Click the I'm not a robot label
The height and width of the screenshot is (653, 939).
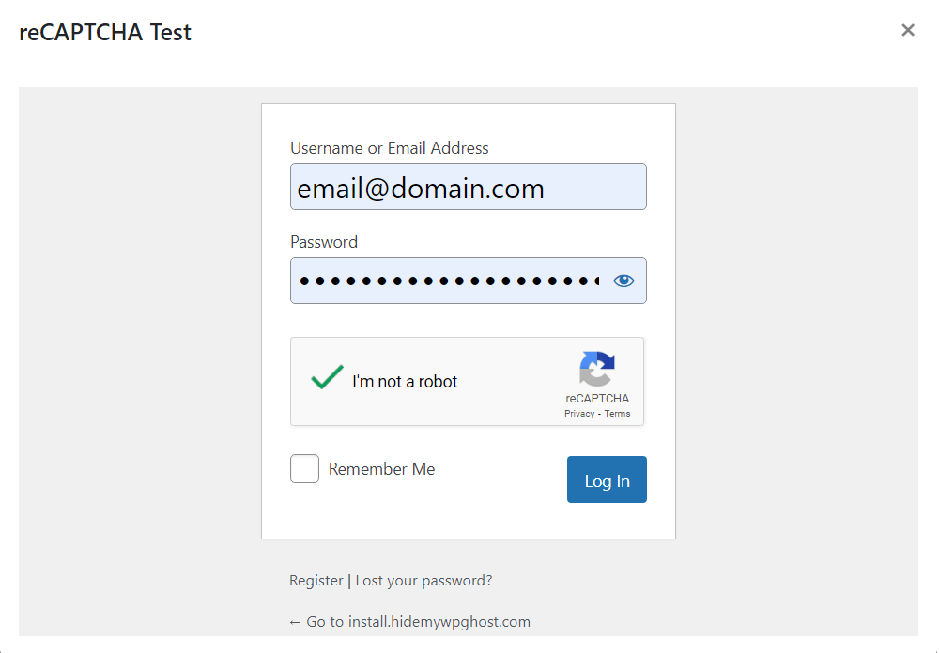(405, 382)
